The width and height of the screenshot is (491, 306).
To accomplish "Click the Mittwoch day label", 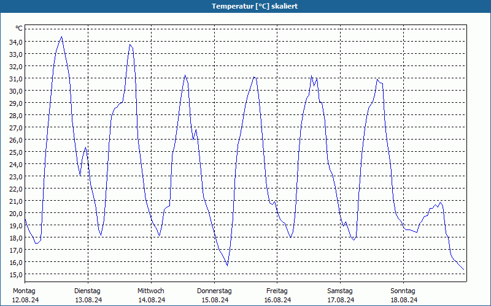I will pos(150,291).
